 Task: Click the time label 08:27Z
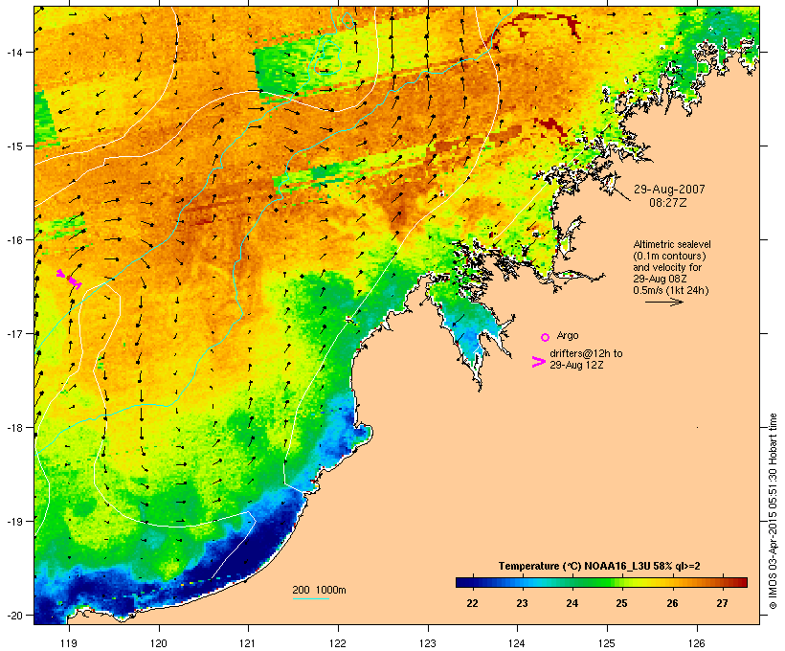pyautogui.click(x=668, y=203)
